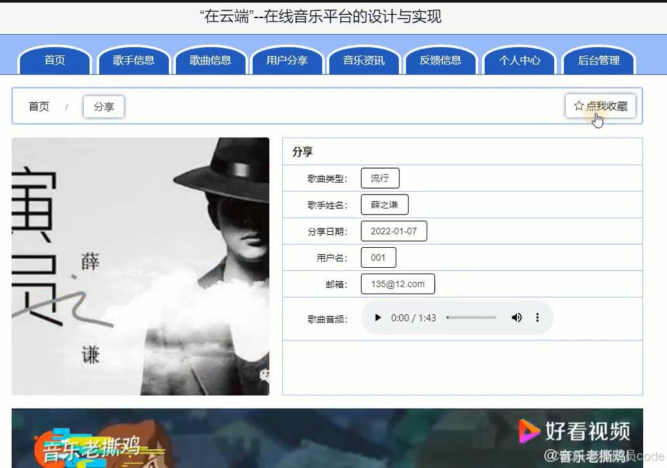This screenshot has height=468, width=667.
Task: Click the 流行 genre button
Action: coord(380,178)
